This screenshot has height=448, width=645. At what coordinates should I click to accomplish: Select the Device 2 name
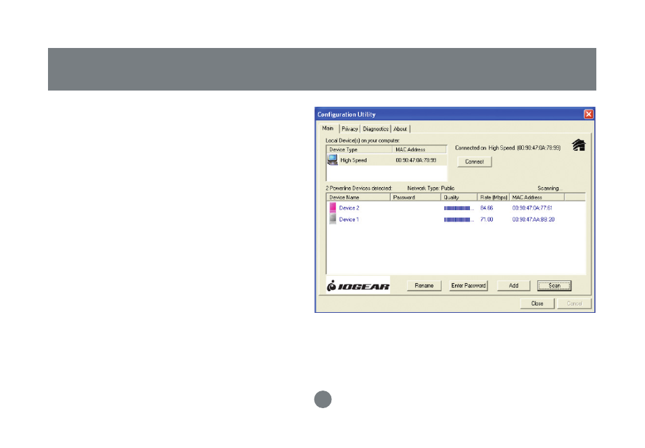349,208
